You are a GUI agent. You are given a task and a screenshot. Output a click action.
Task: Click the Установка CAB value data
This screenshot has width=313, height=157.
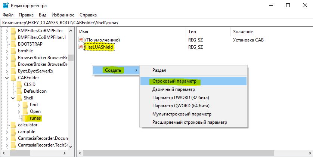248,40
